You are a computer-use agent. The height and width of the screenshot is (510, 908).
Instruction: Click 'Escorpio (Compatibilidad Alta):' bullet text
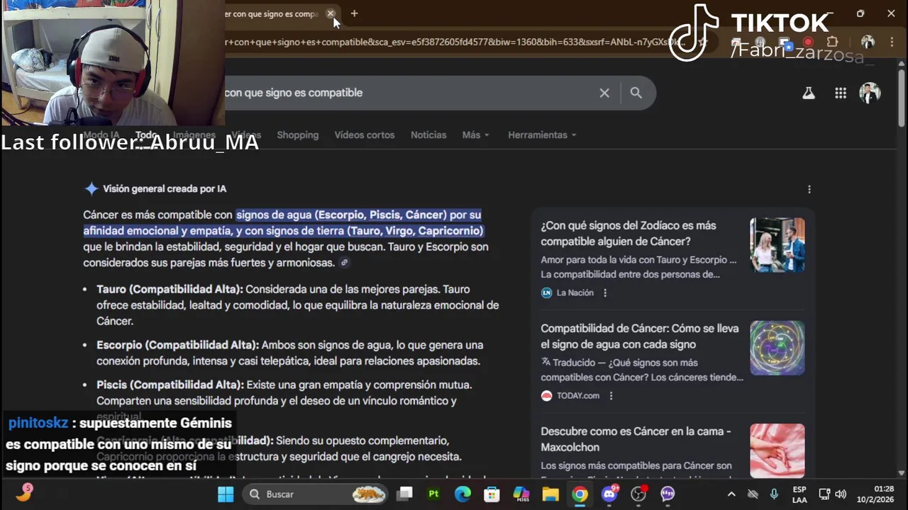[x=177, y=345]
